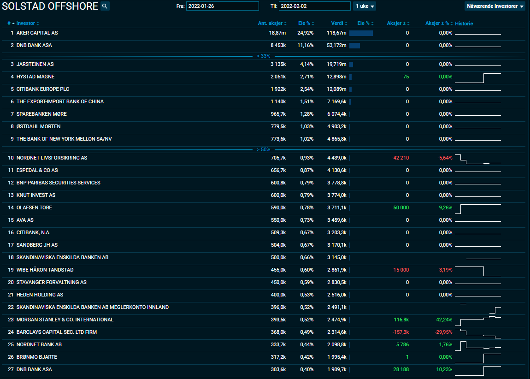
Task: Click the 8 453k share count
Action: [x=278, y=46]
